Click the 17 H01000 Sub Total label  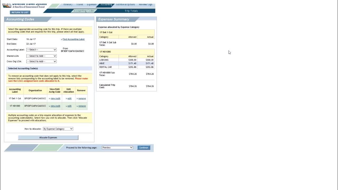coord(107,74)
